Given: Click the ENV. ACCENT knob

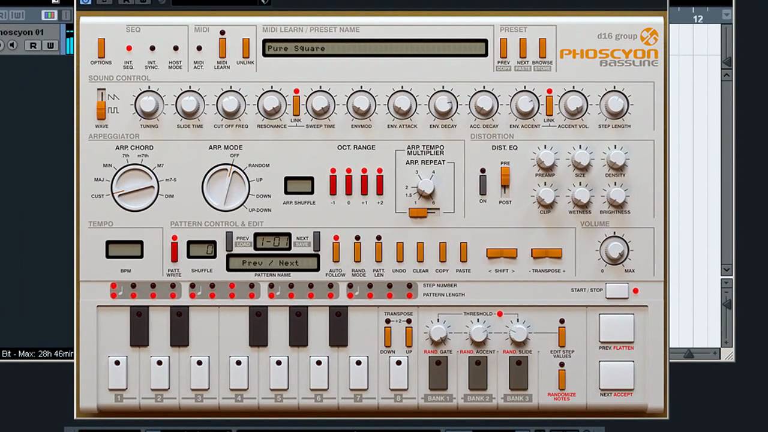Looking at the screenshot, I should (x=524, y=104).
